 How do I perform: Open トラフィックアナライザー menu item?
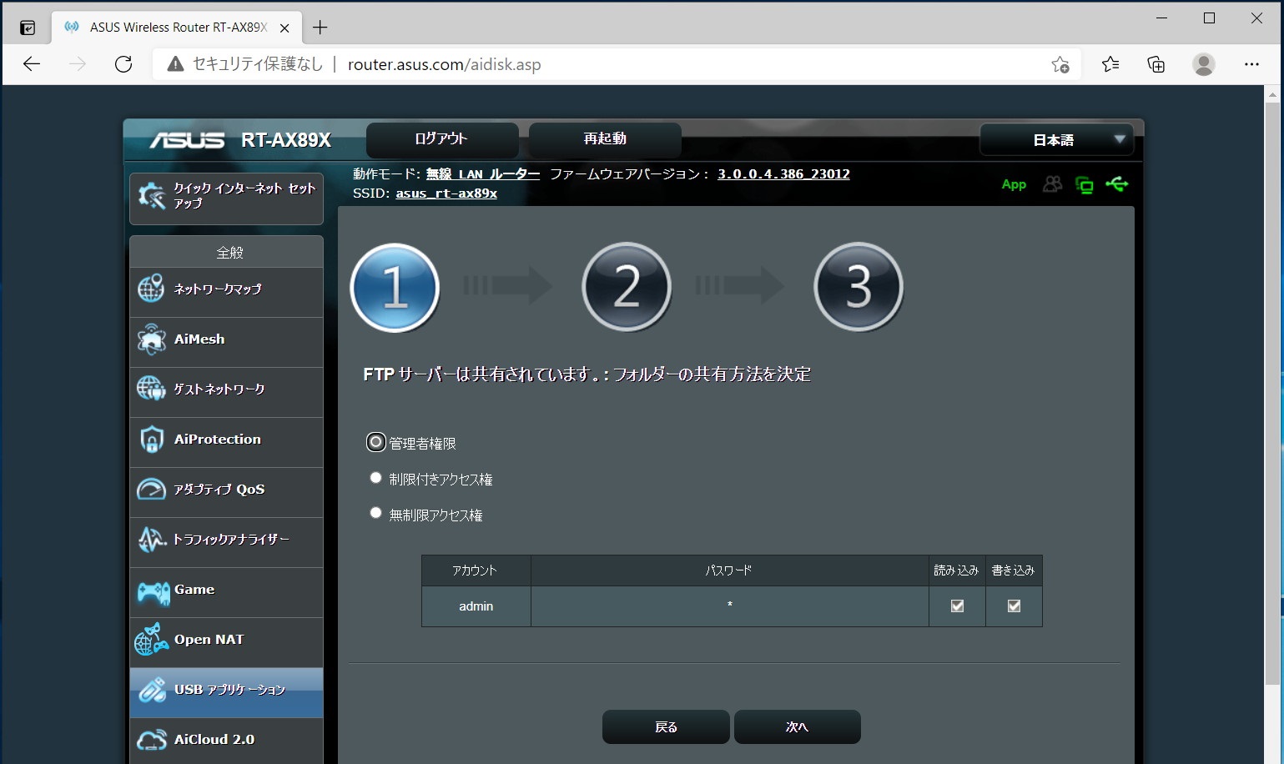point(226,542)
